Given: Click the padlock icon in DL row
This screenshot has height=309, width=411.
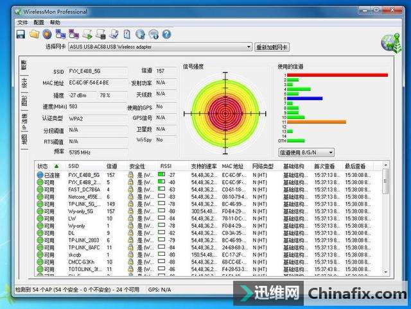Looking at the screenshot, I should click(x=130, y=233).
